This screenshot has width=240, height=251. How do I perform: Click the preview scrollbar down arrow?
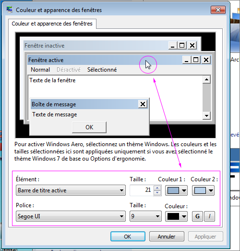click(x=206, y=115)
